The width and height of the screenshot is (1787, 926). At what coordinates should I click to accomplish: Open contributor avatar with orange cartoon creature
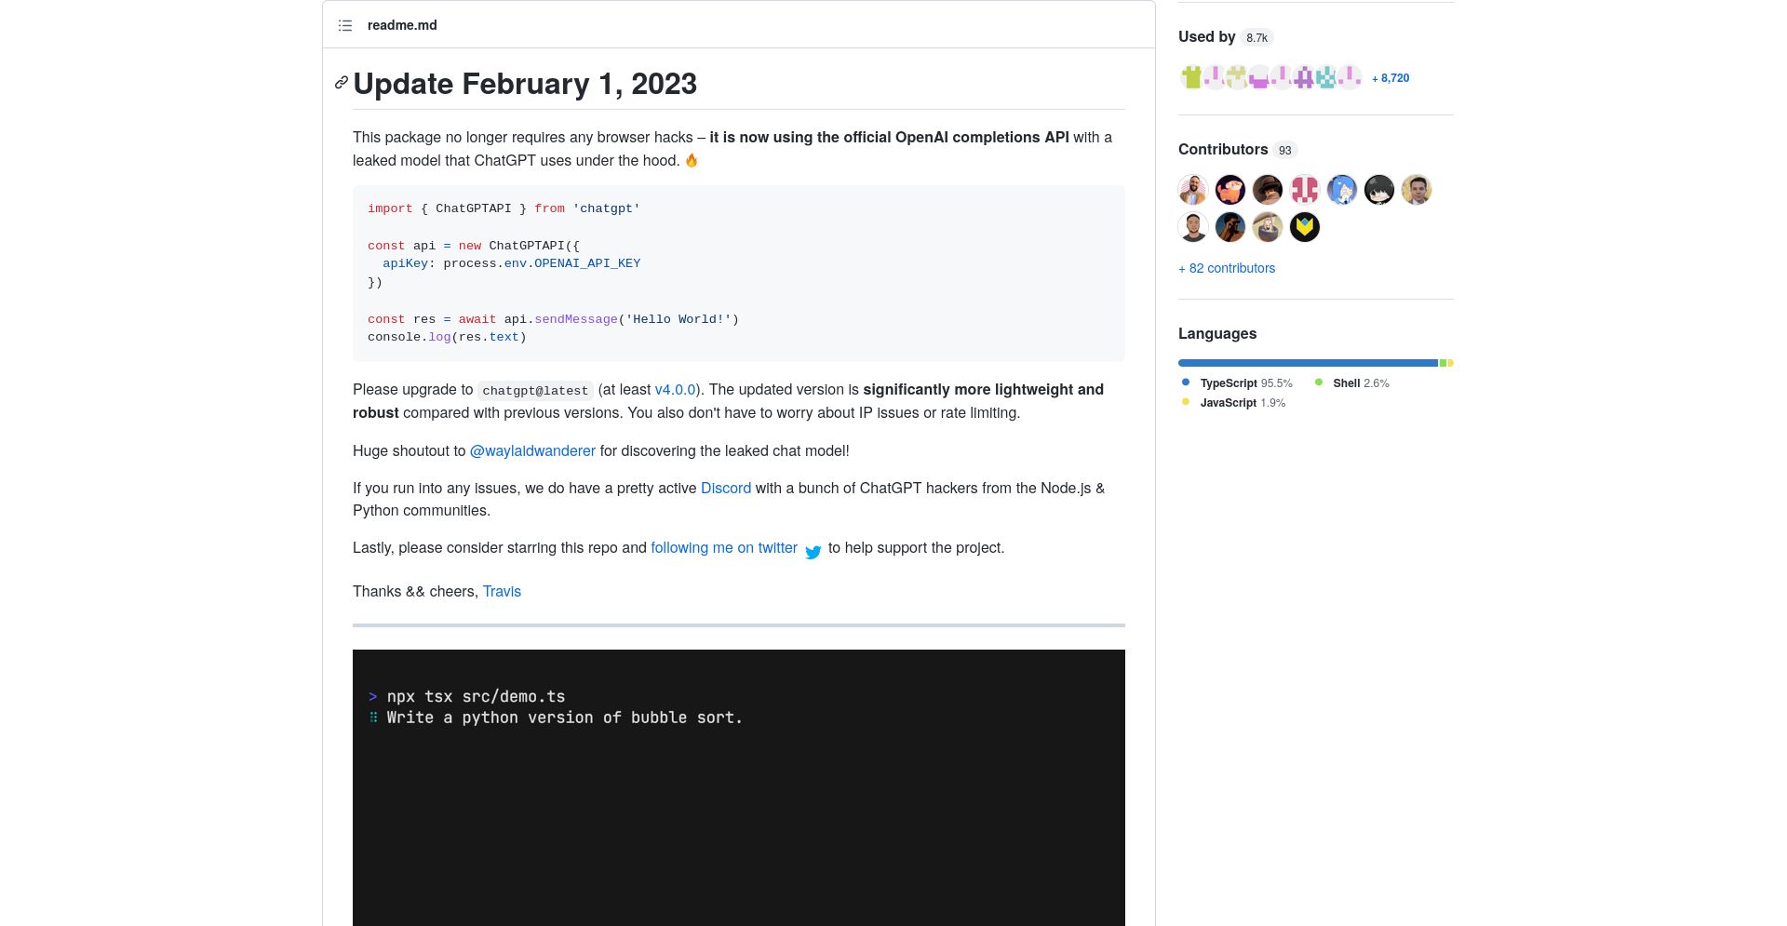coord(1230,190)
